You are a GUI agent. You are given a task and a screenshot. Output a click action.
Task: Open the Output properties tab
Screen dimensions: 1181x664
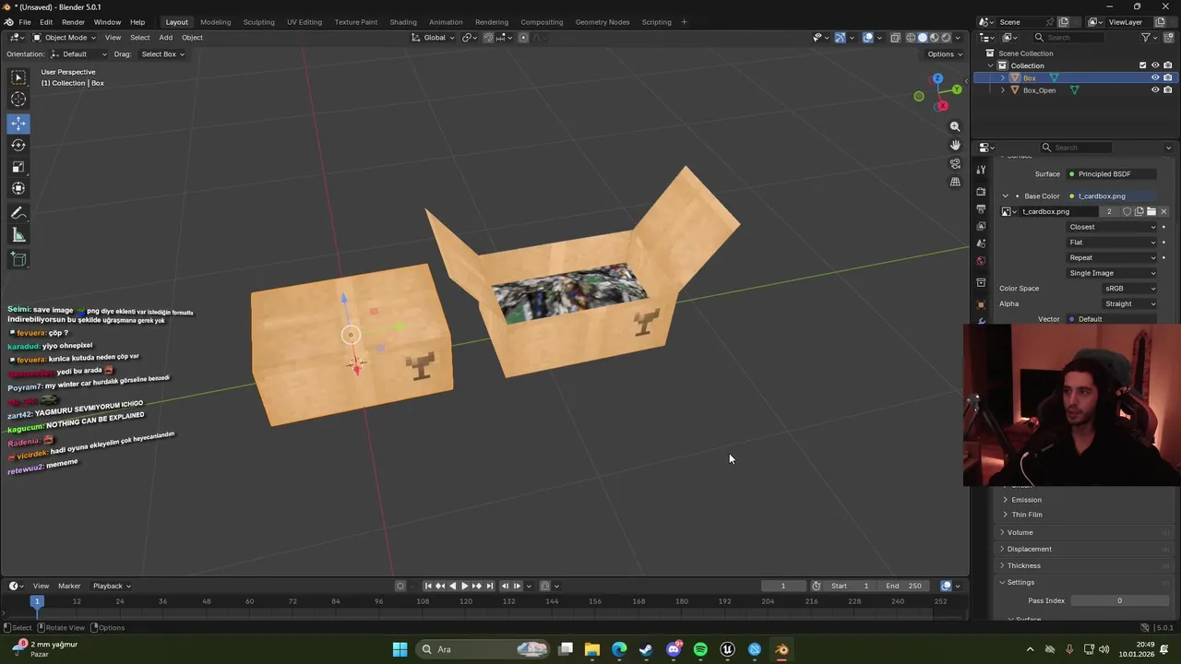pos(981,208)
